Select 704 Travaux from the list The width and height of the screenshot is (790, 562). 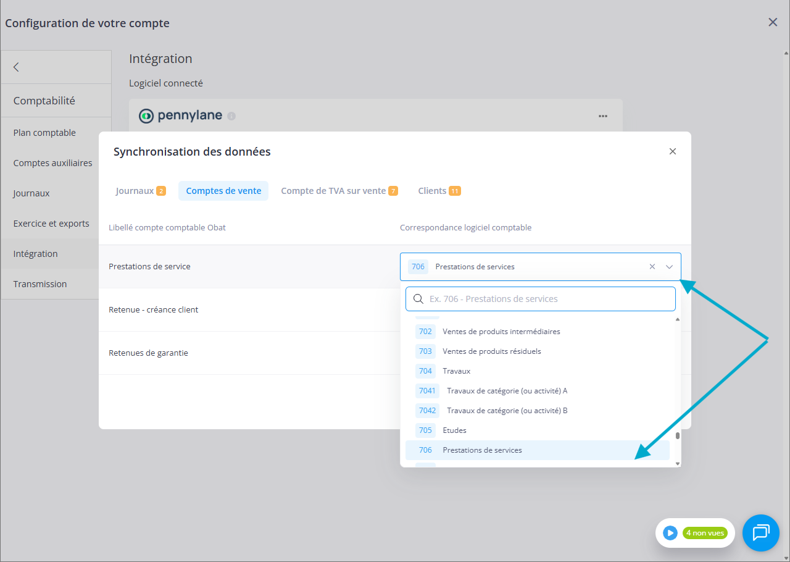[457, 371]
